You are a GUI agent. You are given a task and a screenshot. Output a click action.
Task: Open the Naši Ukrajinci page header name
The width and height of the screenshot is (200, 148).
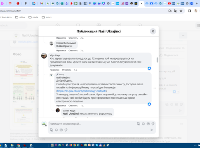[30, 35]
